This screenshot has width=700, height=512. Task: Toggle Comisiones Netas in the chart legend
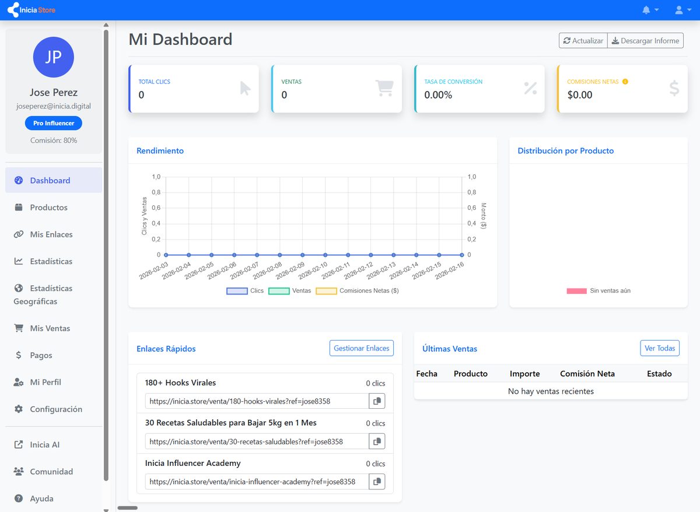[x=346, y=290]
